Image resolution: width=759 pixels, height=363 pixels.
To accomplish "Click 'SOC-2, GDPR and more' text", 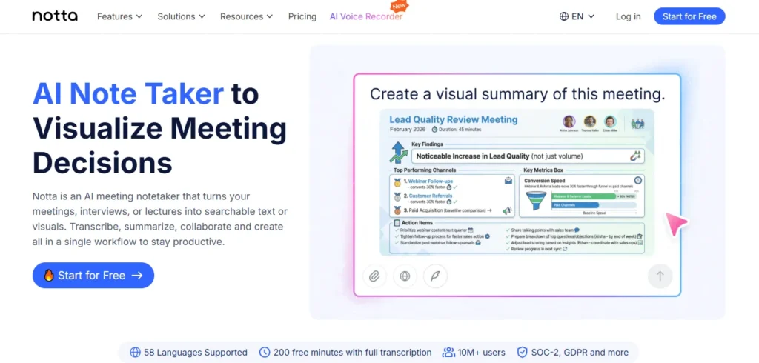I will 580,353.
